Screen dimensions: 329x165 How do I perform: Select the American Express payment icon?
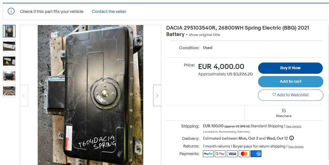tap(256, 154)
